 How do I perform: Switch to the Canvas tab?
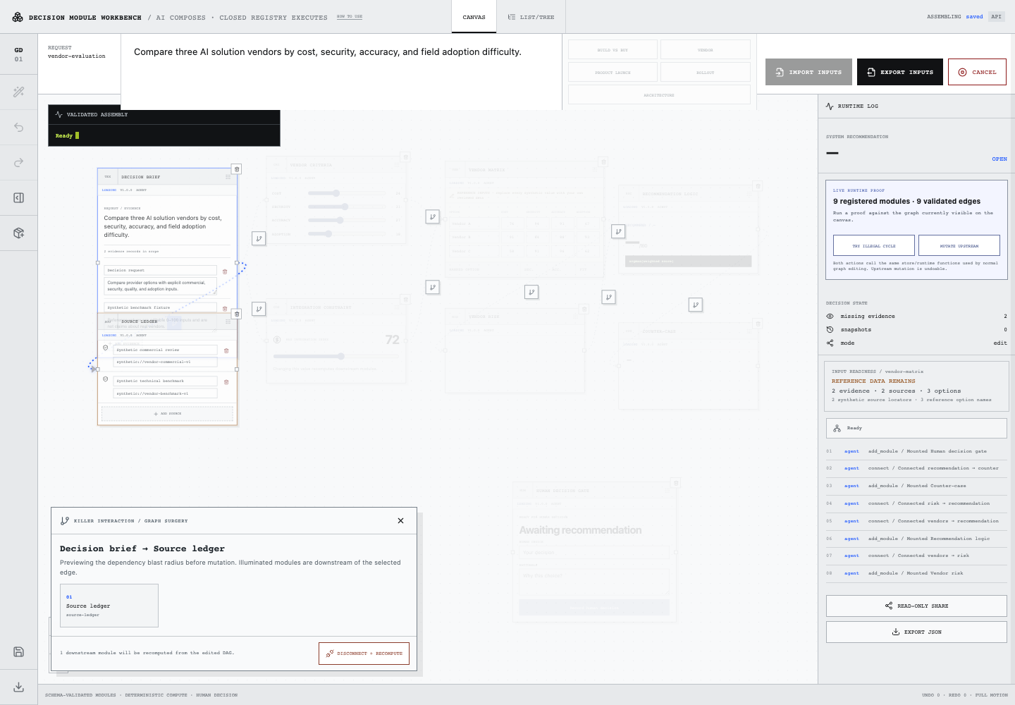coord(474,17)
